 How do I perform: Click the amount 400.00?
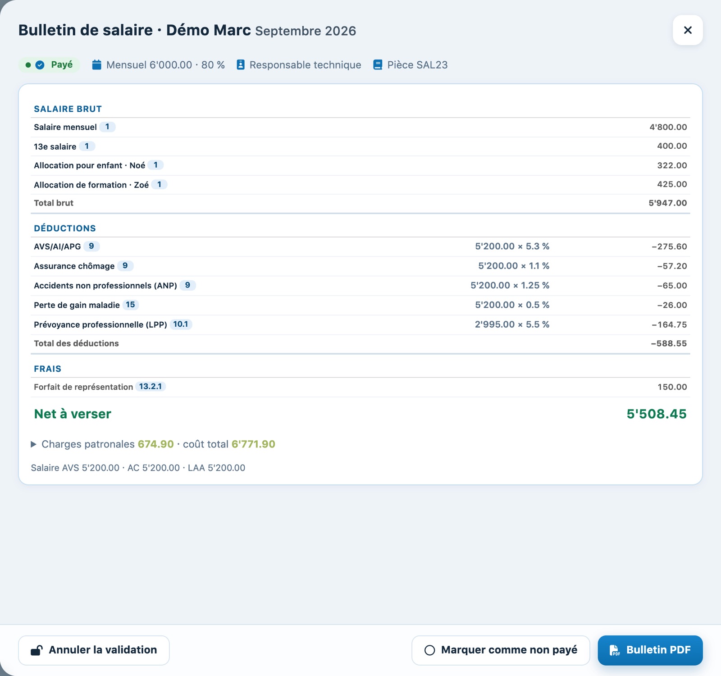click(x=672, y=146)
